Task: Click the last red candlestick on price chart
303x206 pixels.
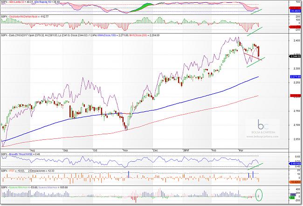Action: pyautogui.click(x=259, y=51)
